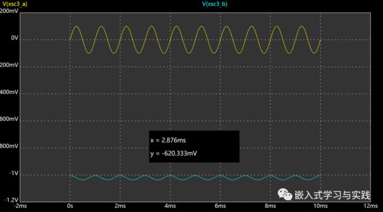383x212 pixels.
Task: Click the -1.2V label on vertical axis
Action: (x=12, y=200)
